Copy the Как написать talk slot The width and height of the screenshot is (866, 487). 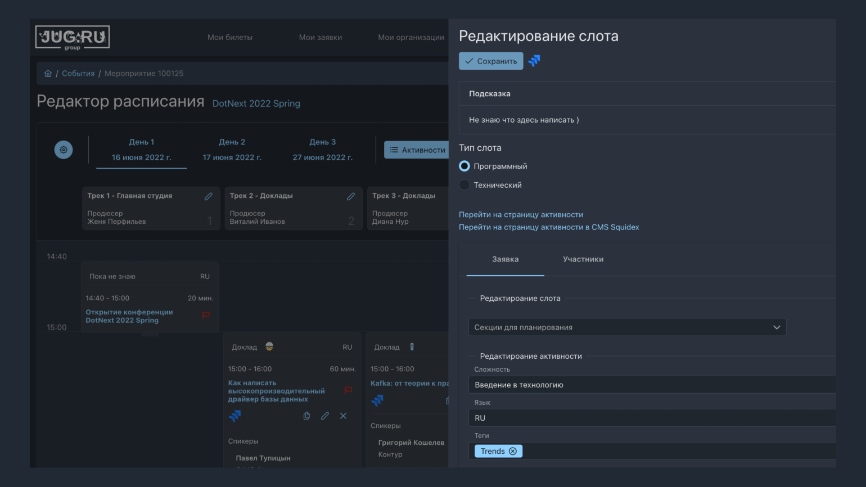(x=306, y=416)
